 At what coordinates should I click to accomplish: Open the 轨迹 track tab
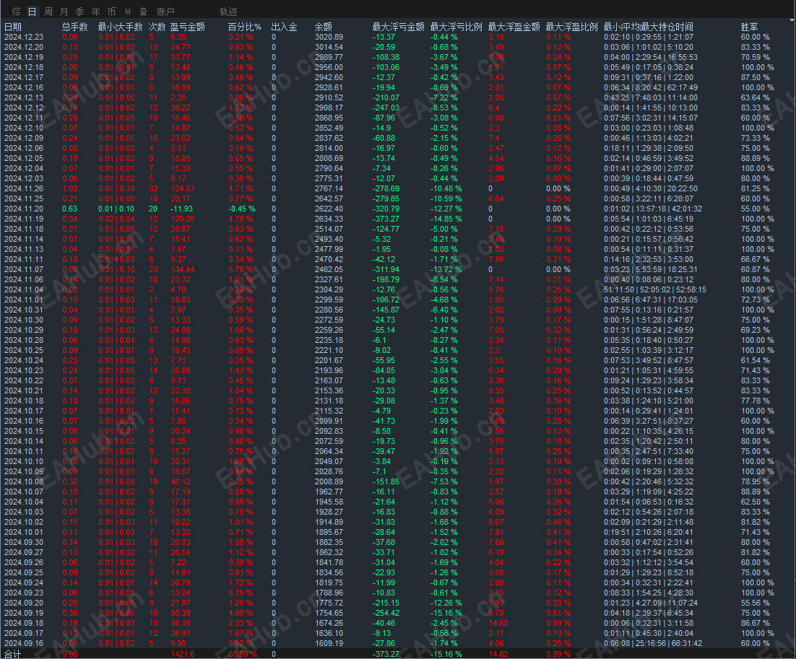click(x=228, y=12)
